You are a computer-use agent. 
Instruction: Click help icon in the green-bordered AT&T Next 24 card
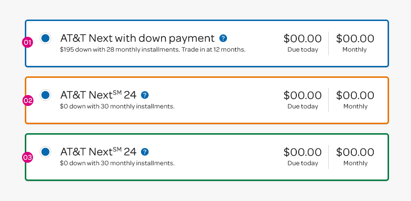[145, 152]
